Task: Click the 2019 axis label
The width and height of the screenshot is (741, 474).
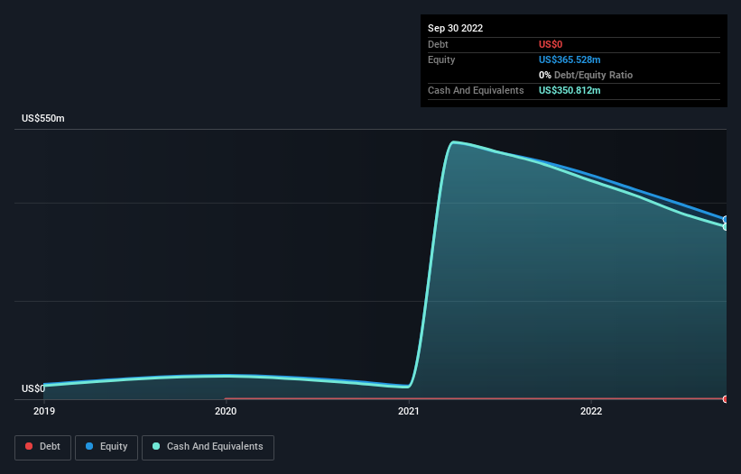Action: (x=44, y=411)
